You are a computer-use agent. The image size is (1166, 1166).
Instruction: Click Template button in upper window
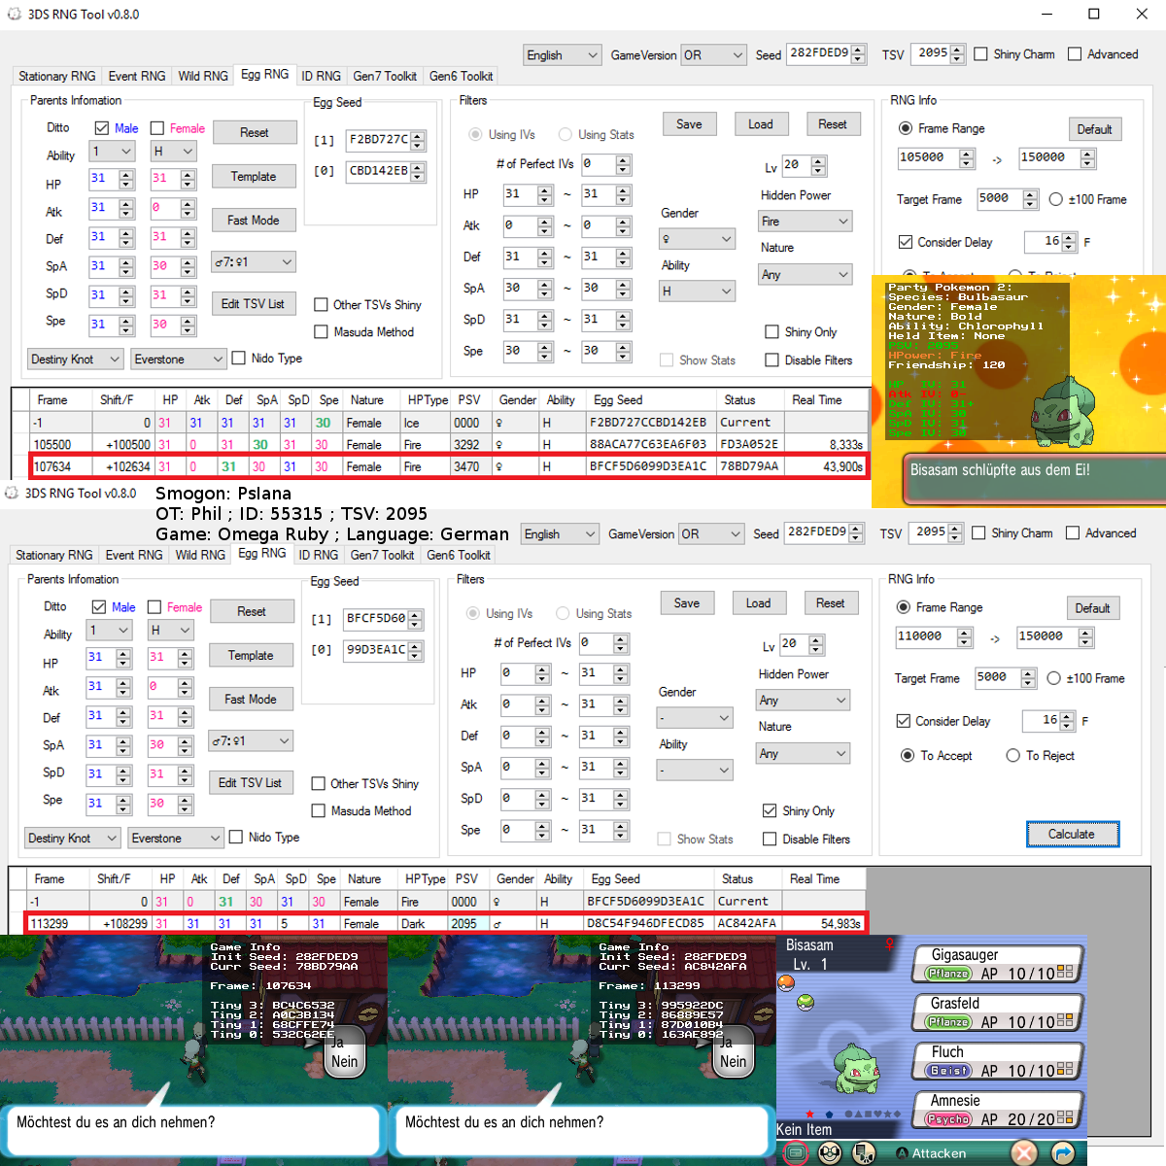(254, 177)
